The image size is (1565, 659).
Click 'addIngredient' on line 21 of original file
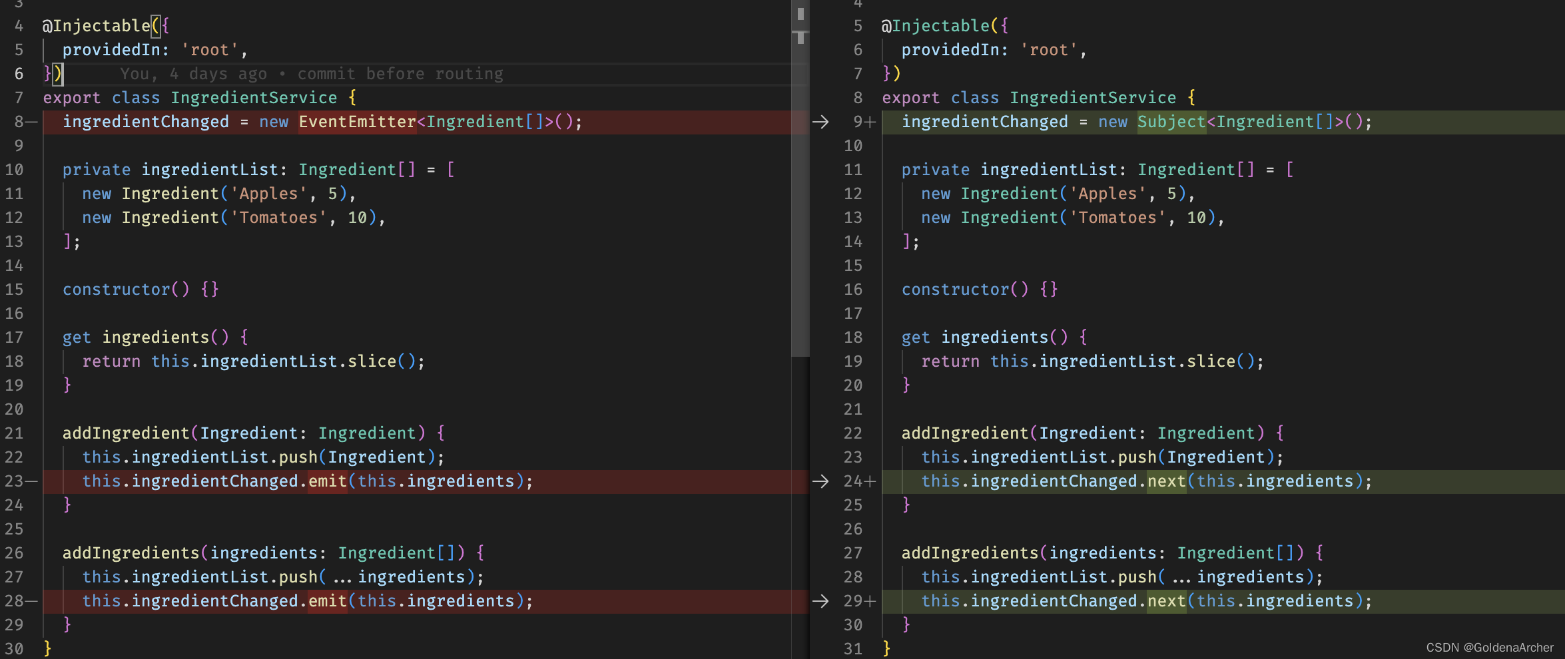point(127,433)
